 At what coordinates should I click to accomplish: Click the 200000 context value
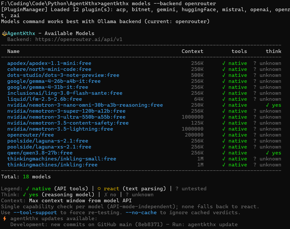(194, 135)
